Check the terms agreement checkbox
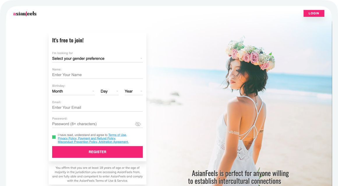The image size is (338, 186). pos(54,137)
